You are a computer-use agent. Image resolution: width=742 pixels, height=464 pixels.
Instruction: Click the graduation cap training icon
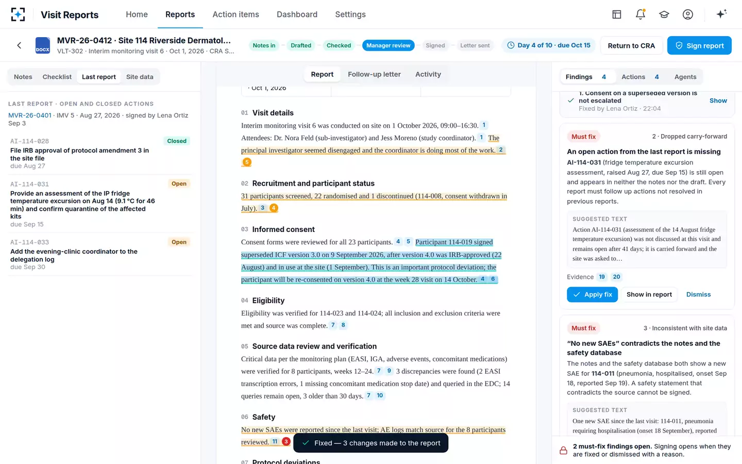pyautogui.click(x=664, y=14)
